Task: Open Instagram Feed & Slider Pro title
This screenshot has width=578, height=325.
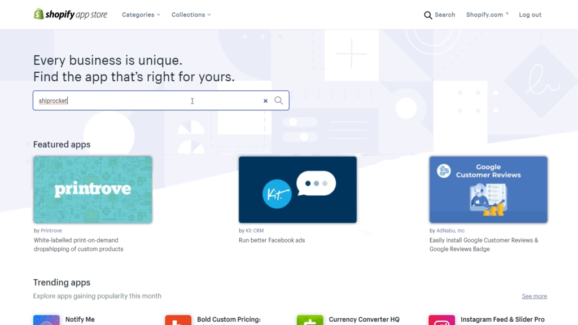Action: click(x=502, y=319)
